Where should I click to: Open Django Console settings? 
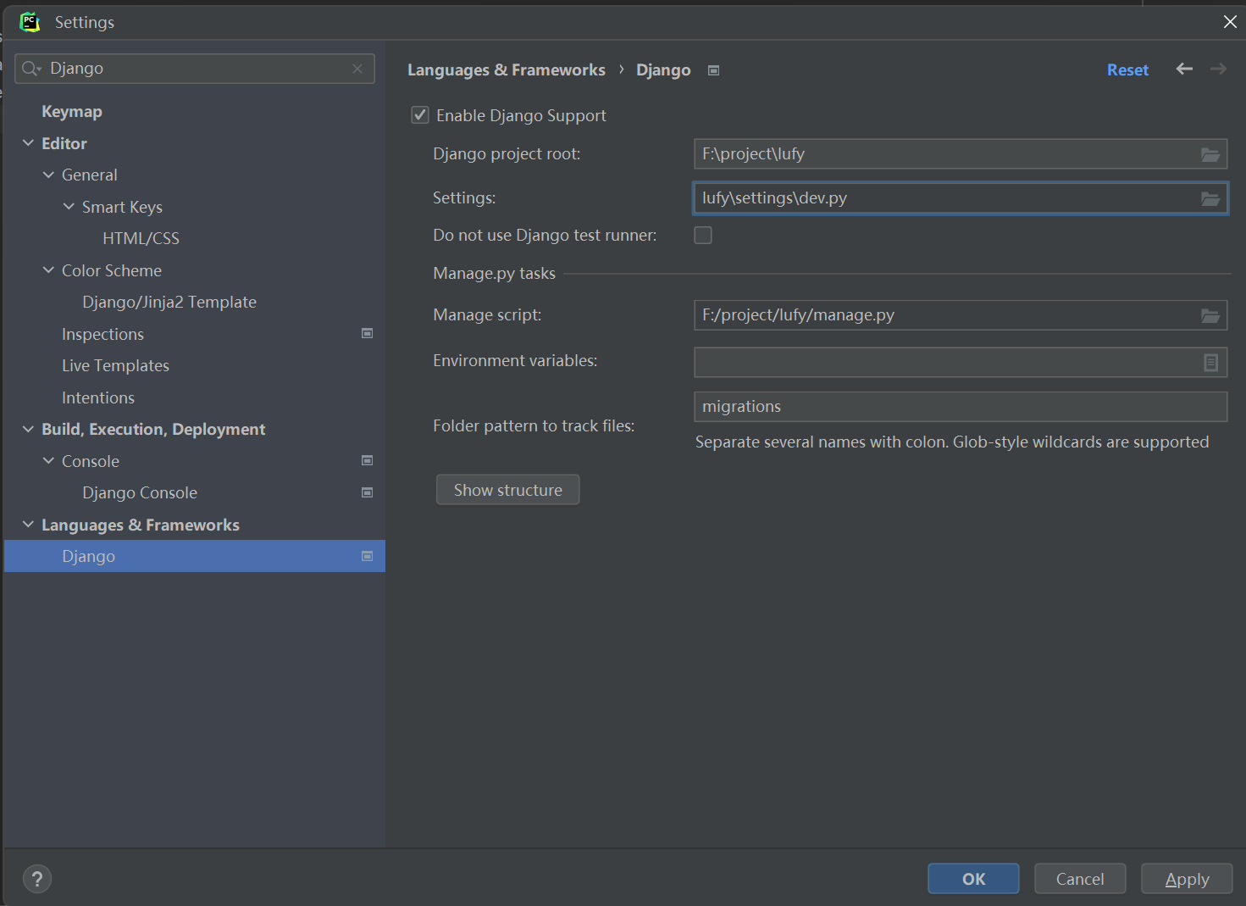[140, 492]
